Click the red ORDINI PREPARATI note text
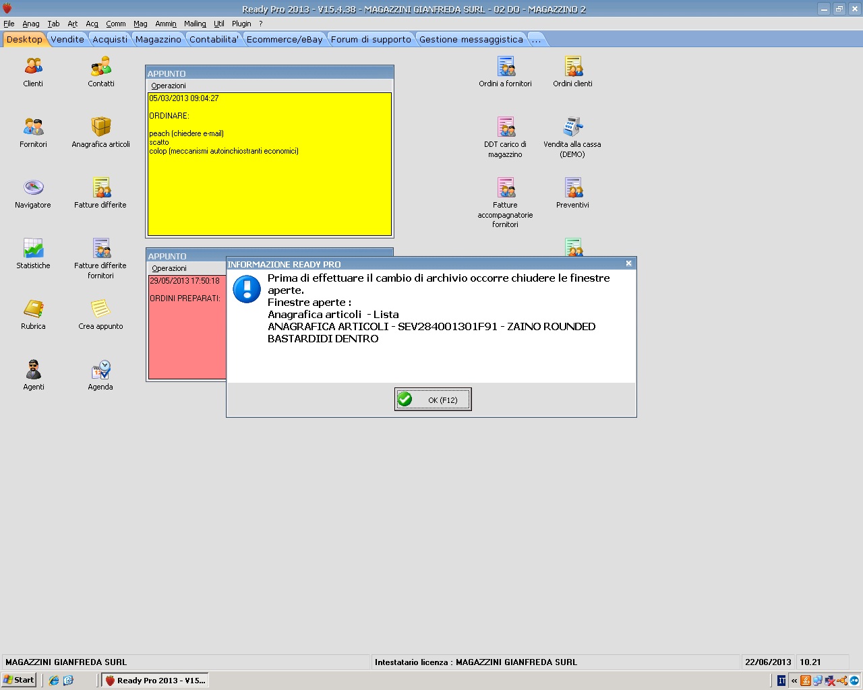Image resolution: width=863 pixels, height=690 pixels. 185,299
